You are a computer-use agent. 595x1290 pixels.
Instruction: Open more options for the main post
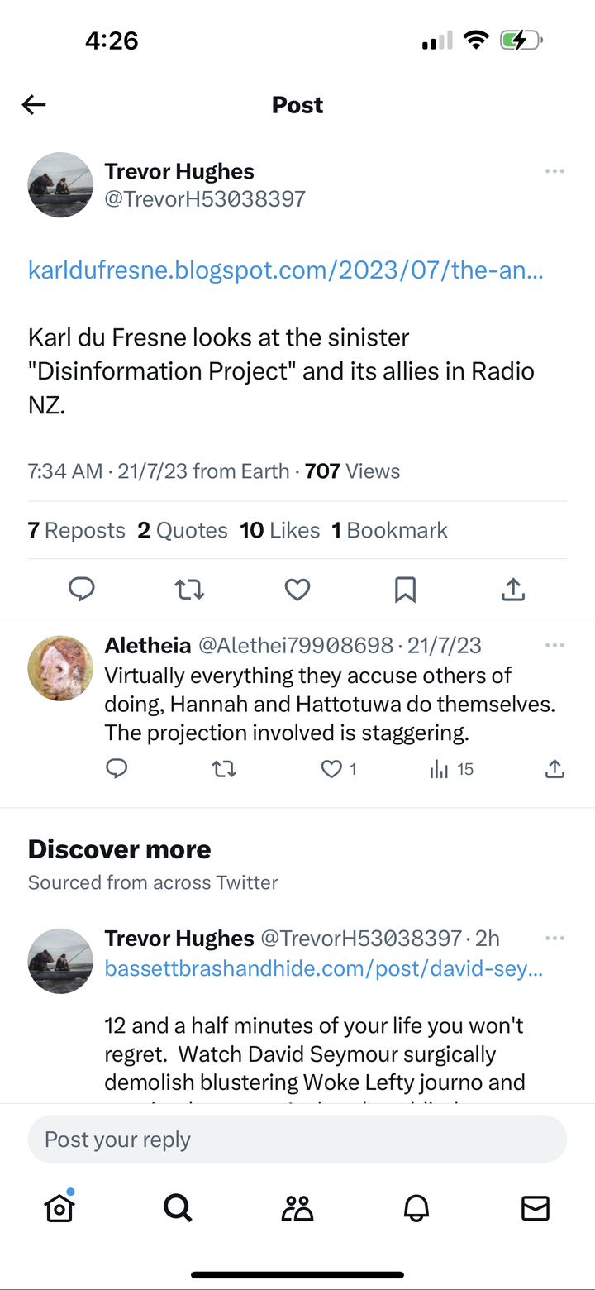(x=555, y=171)
